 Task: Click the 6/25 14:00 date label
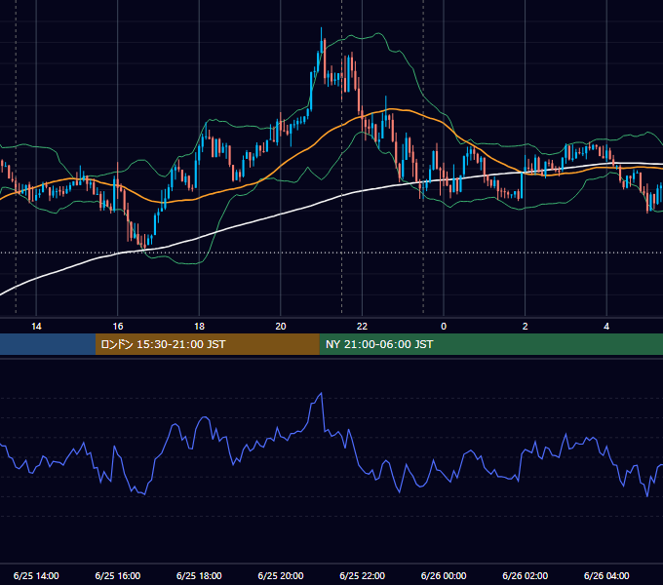[36, 575]
